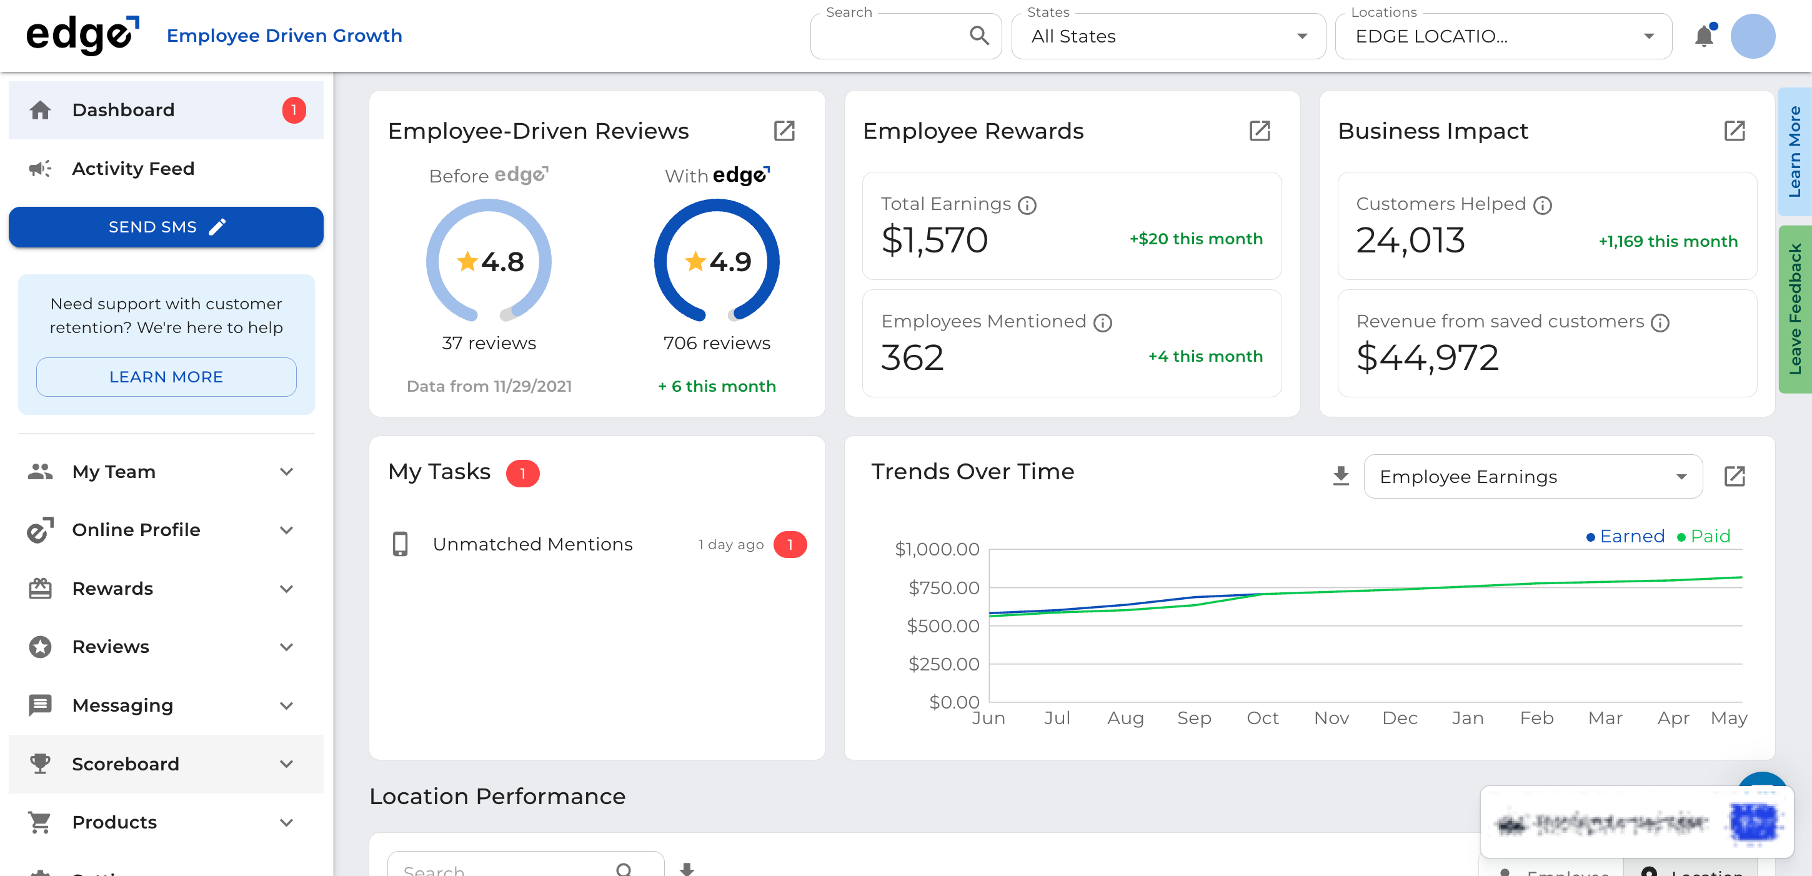1812x876 pixels.
Task: Click the "$44,972" revenue value
Action: click(x=1427, y=357)
